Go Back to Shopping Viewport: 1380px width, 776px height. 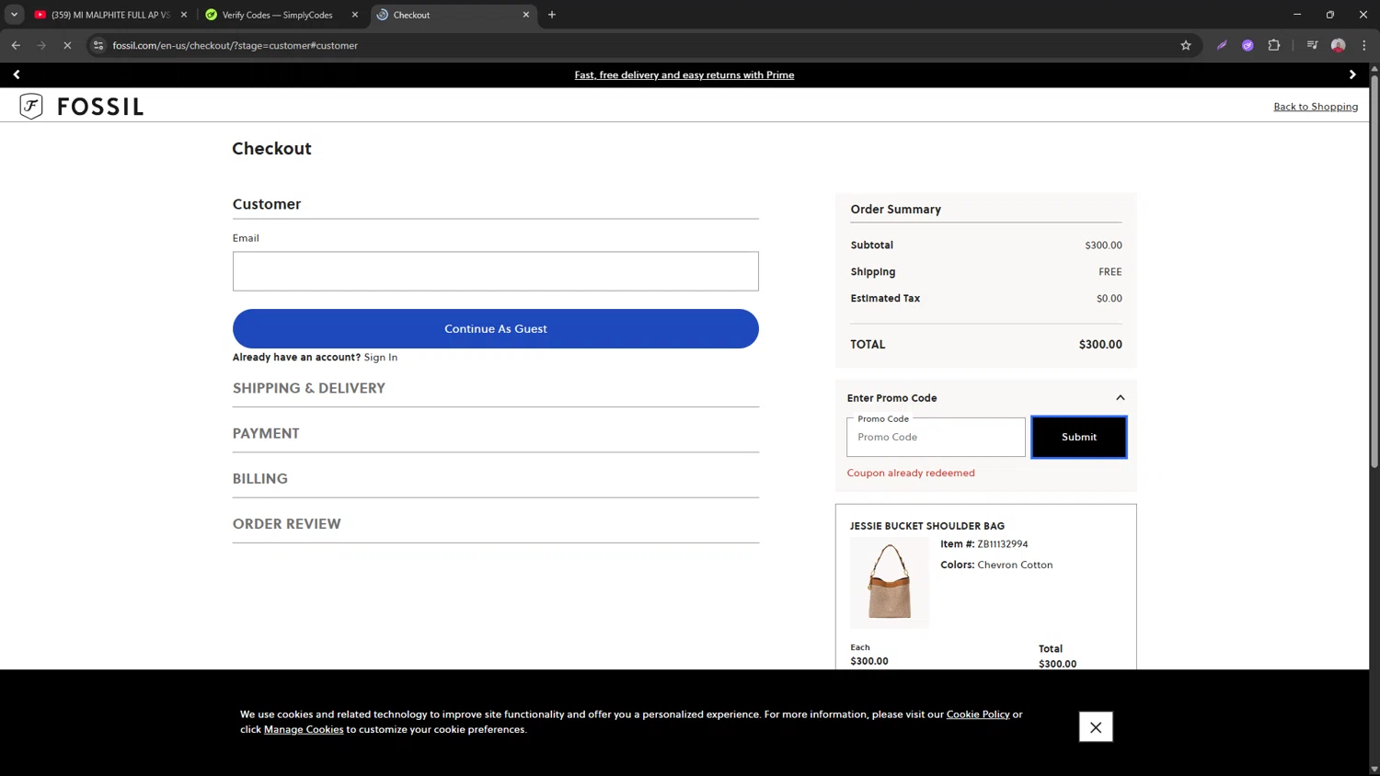(1316, 107)
